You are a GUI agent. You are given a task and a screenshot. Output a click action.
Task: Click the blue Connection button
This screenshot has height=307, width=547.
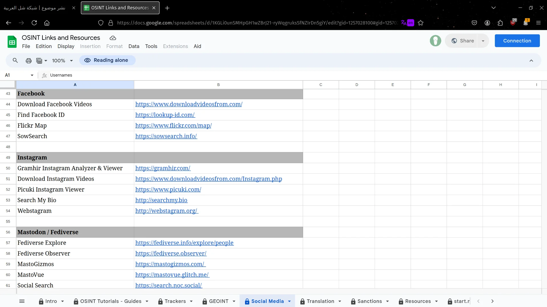[x=517, y=41]
